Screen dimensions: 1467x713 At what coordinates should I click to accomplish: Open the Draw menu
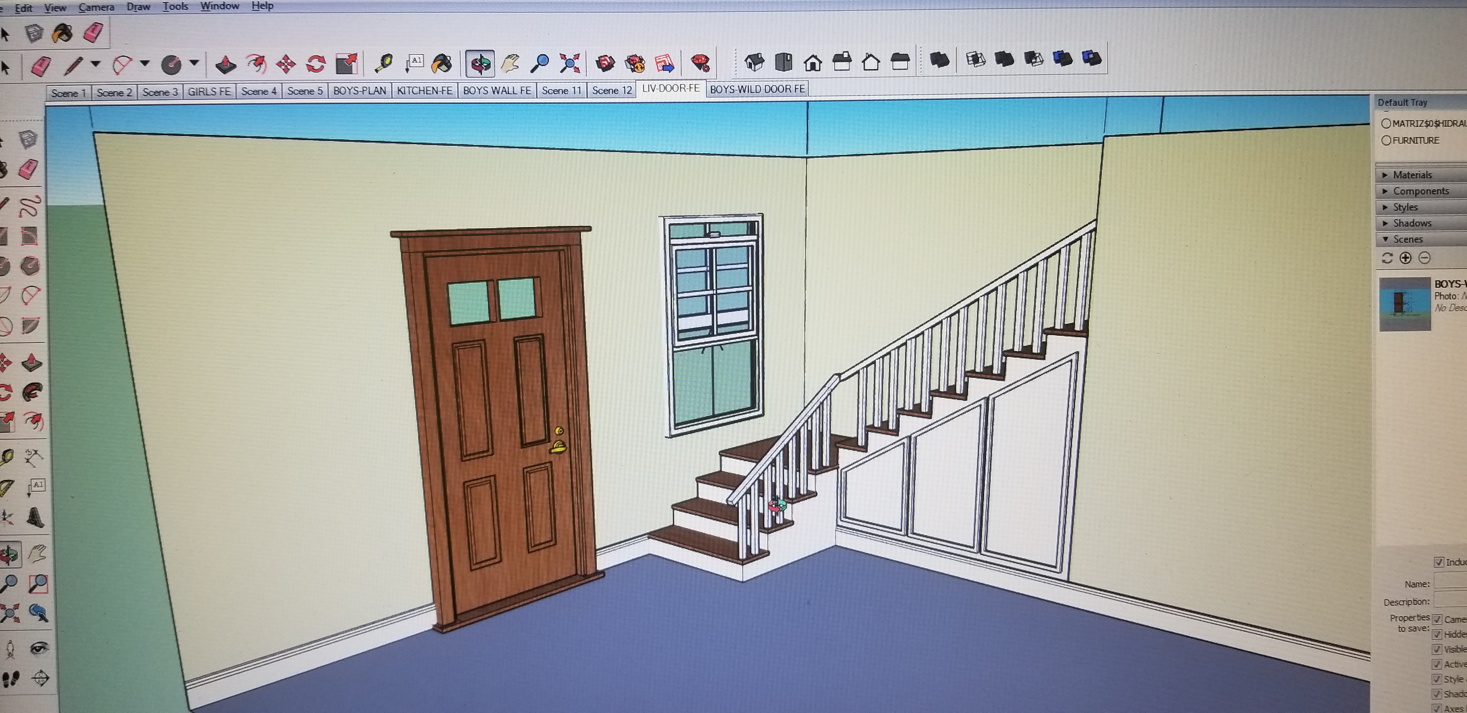tap(138, 7)
